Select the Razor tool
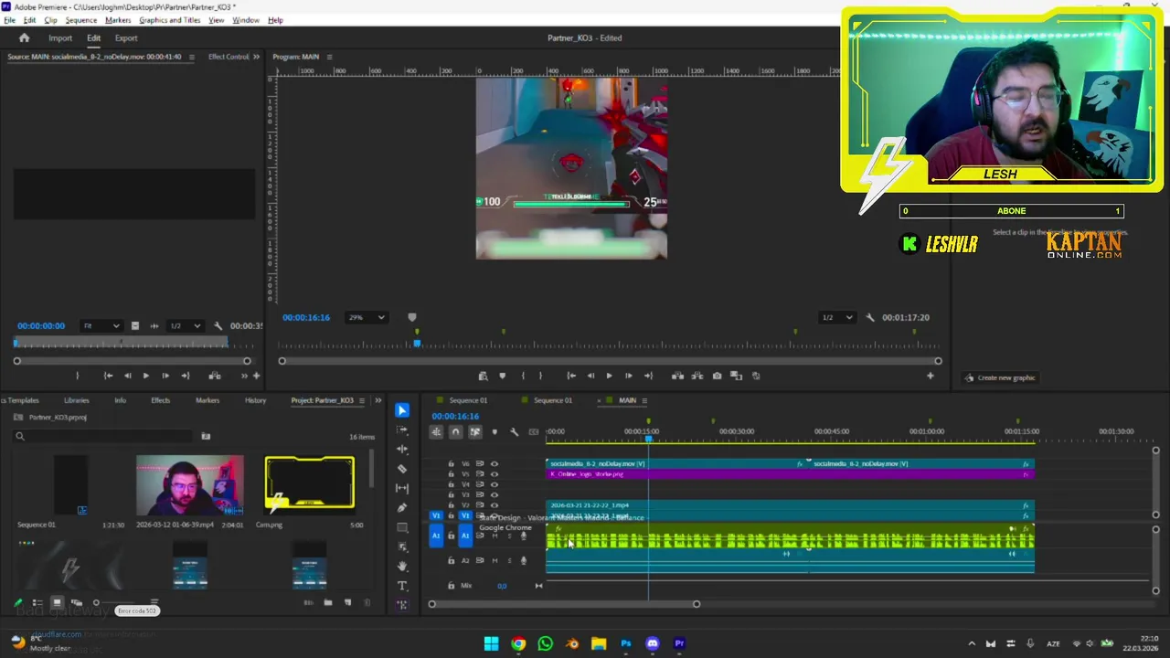The image size is (1170, 658). 402,469
